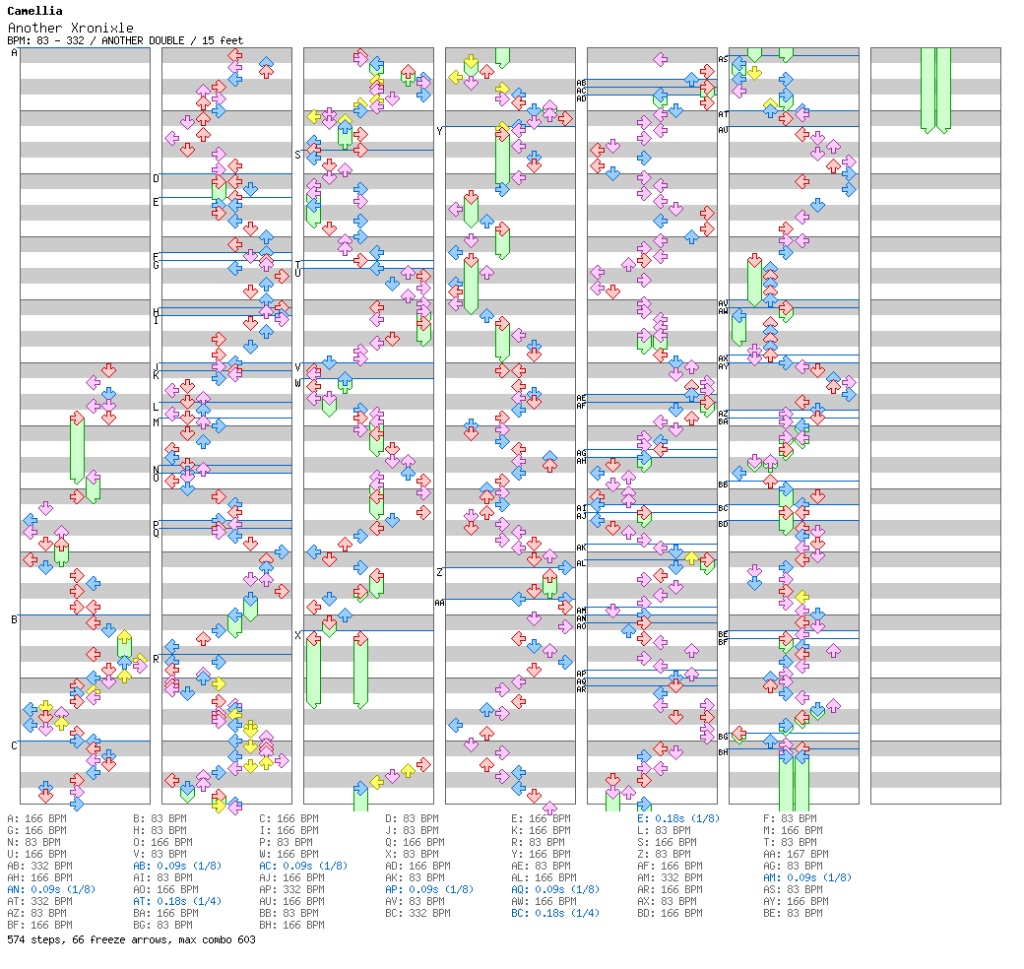Click legend entry "T: 83 BPM"

(791, 842)
